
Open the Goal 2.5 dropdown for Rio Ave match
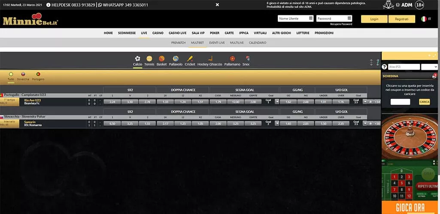tap(365, 101)
